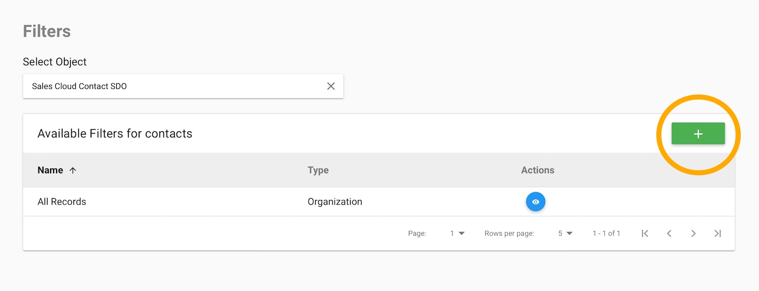This screenshot has width=759, height=291.
Task: Select the 1 - 1 of 1 counter
Action: tap(606, 233)
